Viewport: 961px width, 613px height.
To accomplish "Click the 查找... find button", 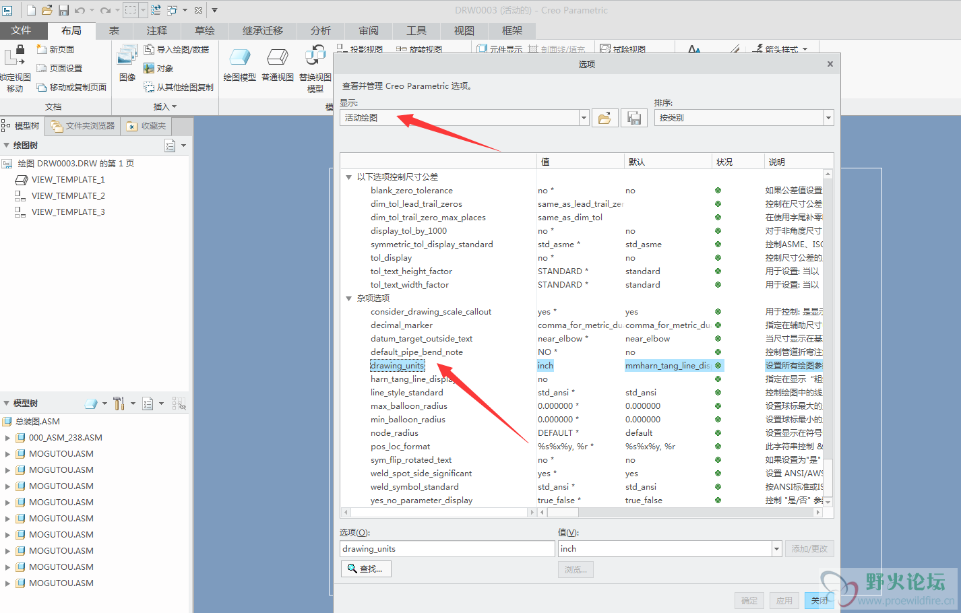I will [366, 569].
